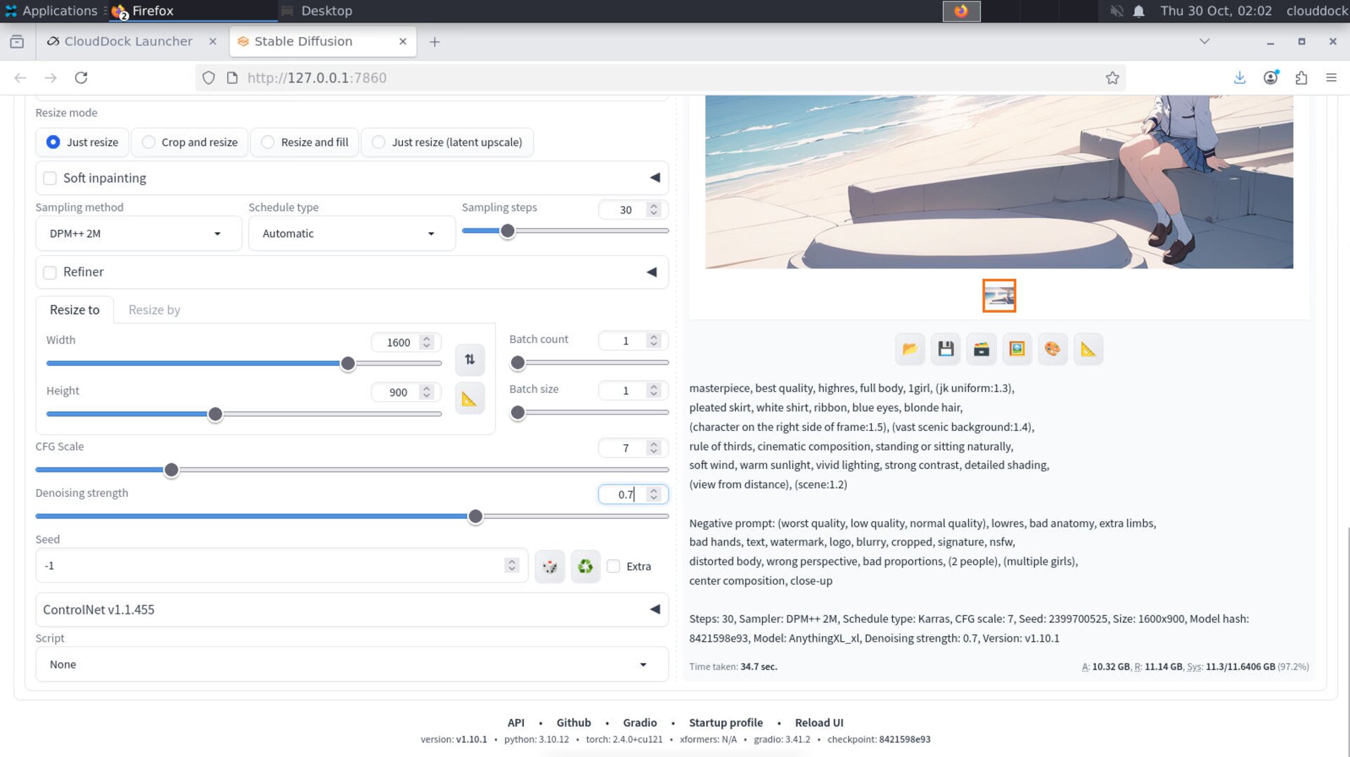Enable the Soft inpainting checkbox
The image size is (1350, 757).
(x=50, y=179)
